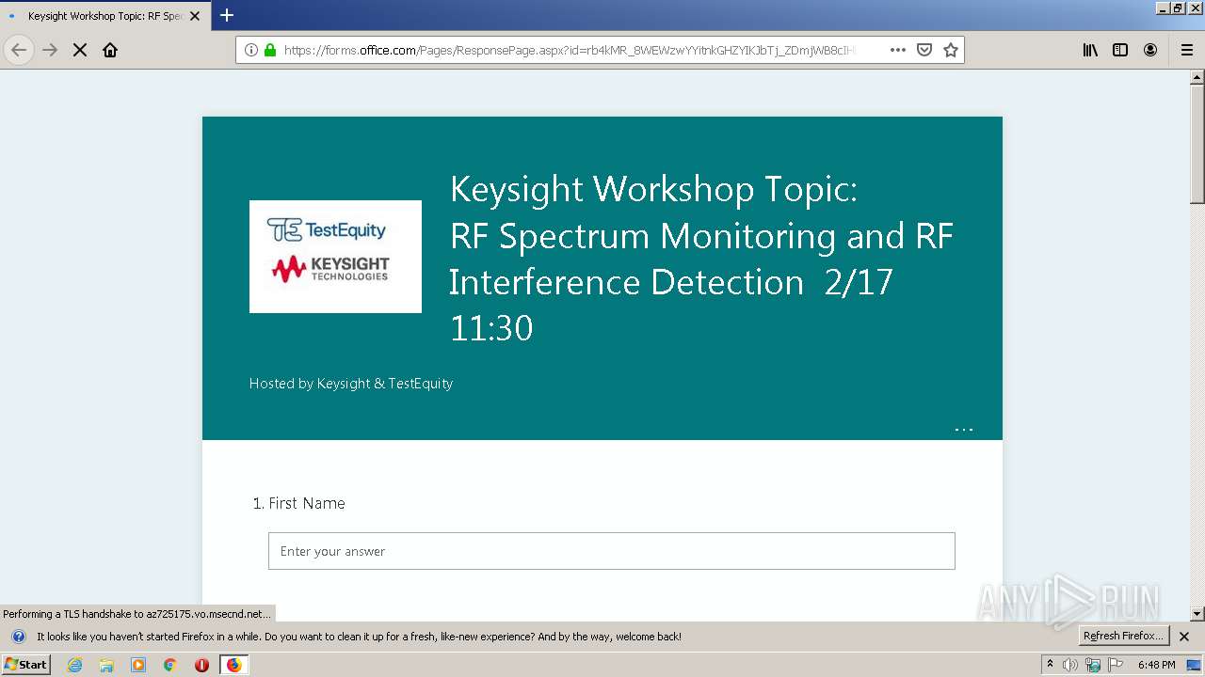Open a new tab
This screenshot has width=1205, height=677.
click(x=227, y=15)
